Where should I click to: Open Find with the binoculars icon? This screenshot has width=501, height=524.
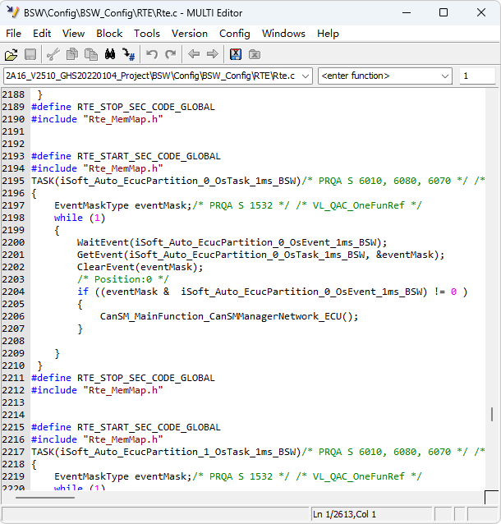pyautogui.click(x=110, y=54)
